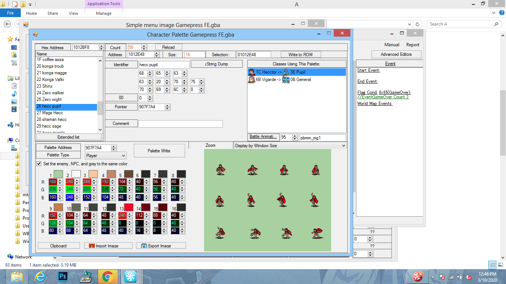
Task: Click the bright red color swatch 13
Action: click(x=129, y=207)
